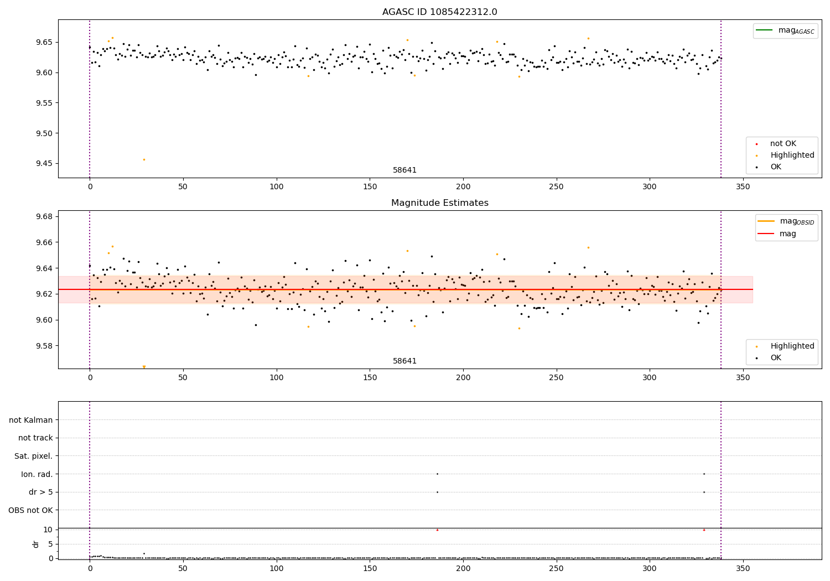This screenshot has height=581, width=830.
Task: Click the 'Ion. rad.' point near x=186
Action: pyautogui.click(x=437, y=474)
